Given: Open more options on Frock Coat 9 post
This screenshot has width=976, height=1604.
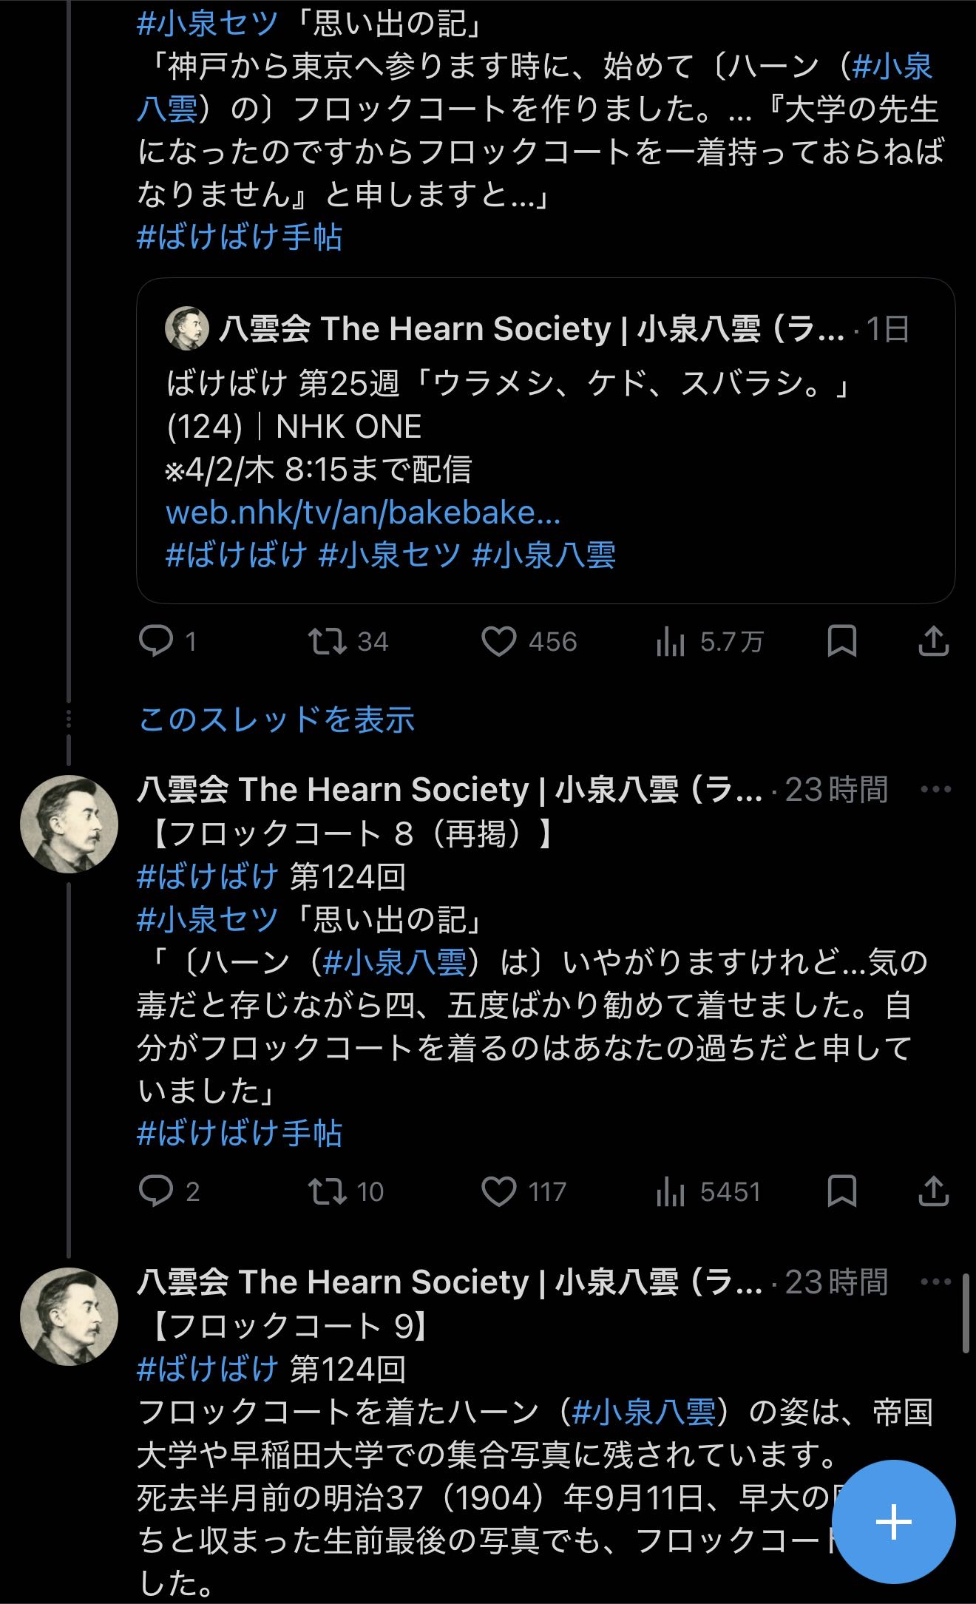Looking at the screenshot, I should coord(935,1282).
